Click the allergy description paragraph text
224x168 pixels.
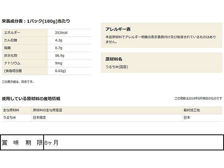point(160,39)
